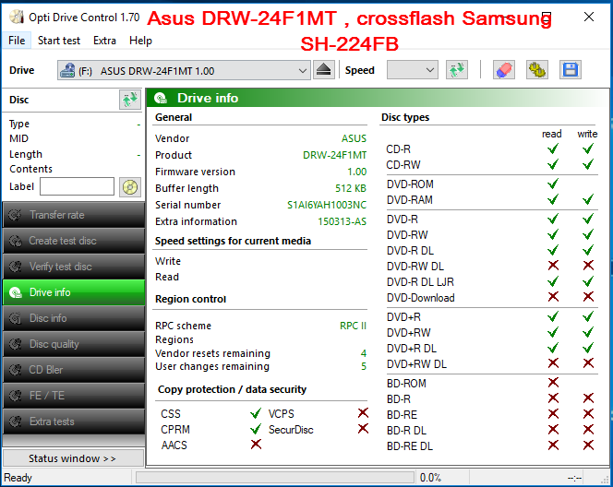
Task: Open the options gears icon
Action: pyautogui.click(x=536, y=70)
